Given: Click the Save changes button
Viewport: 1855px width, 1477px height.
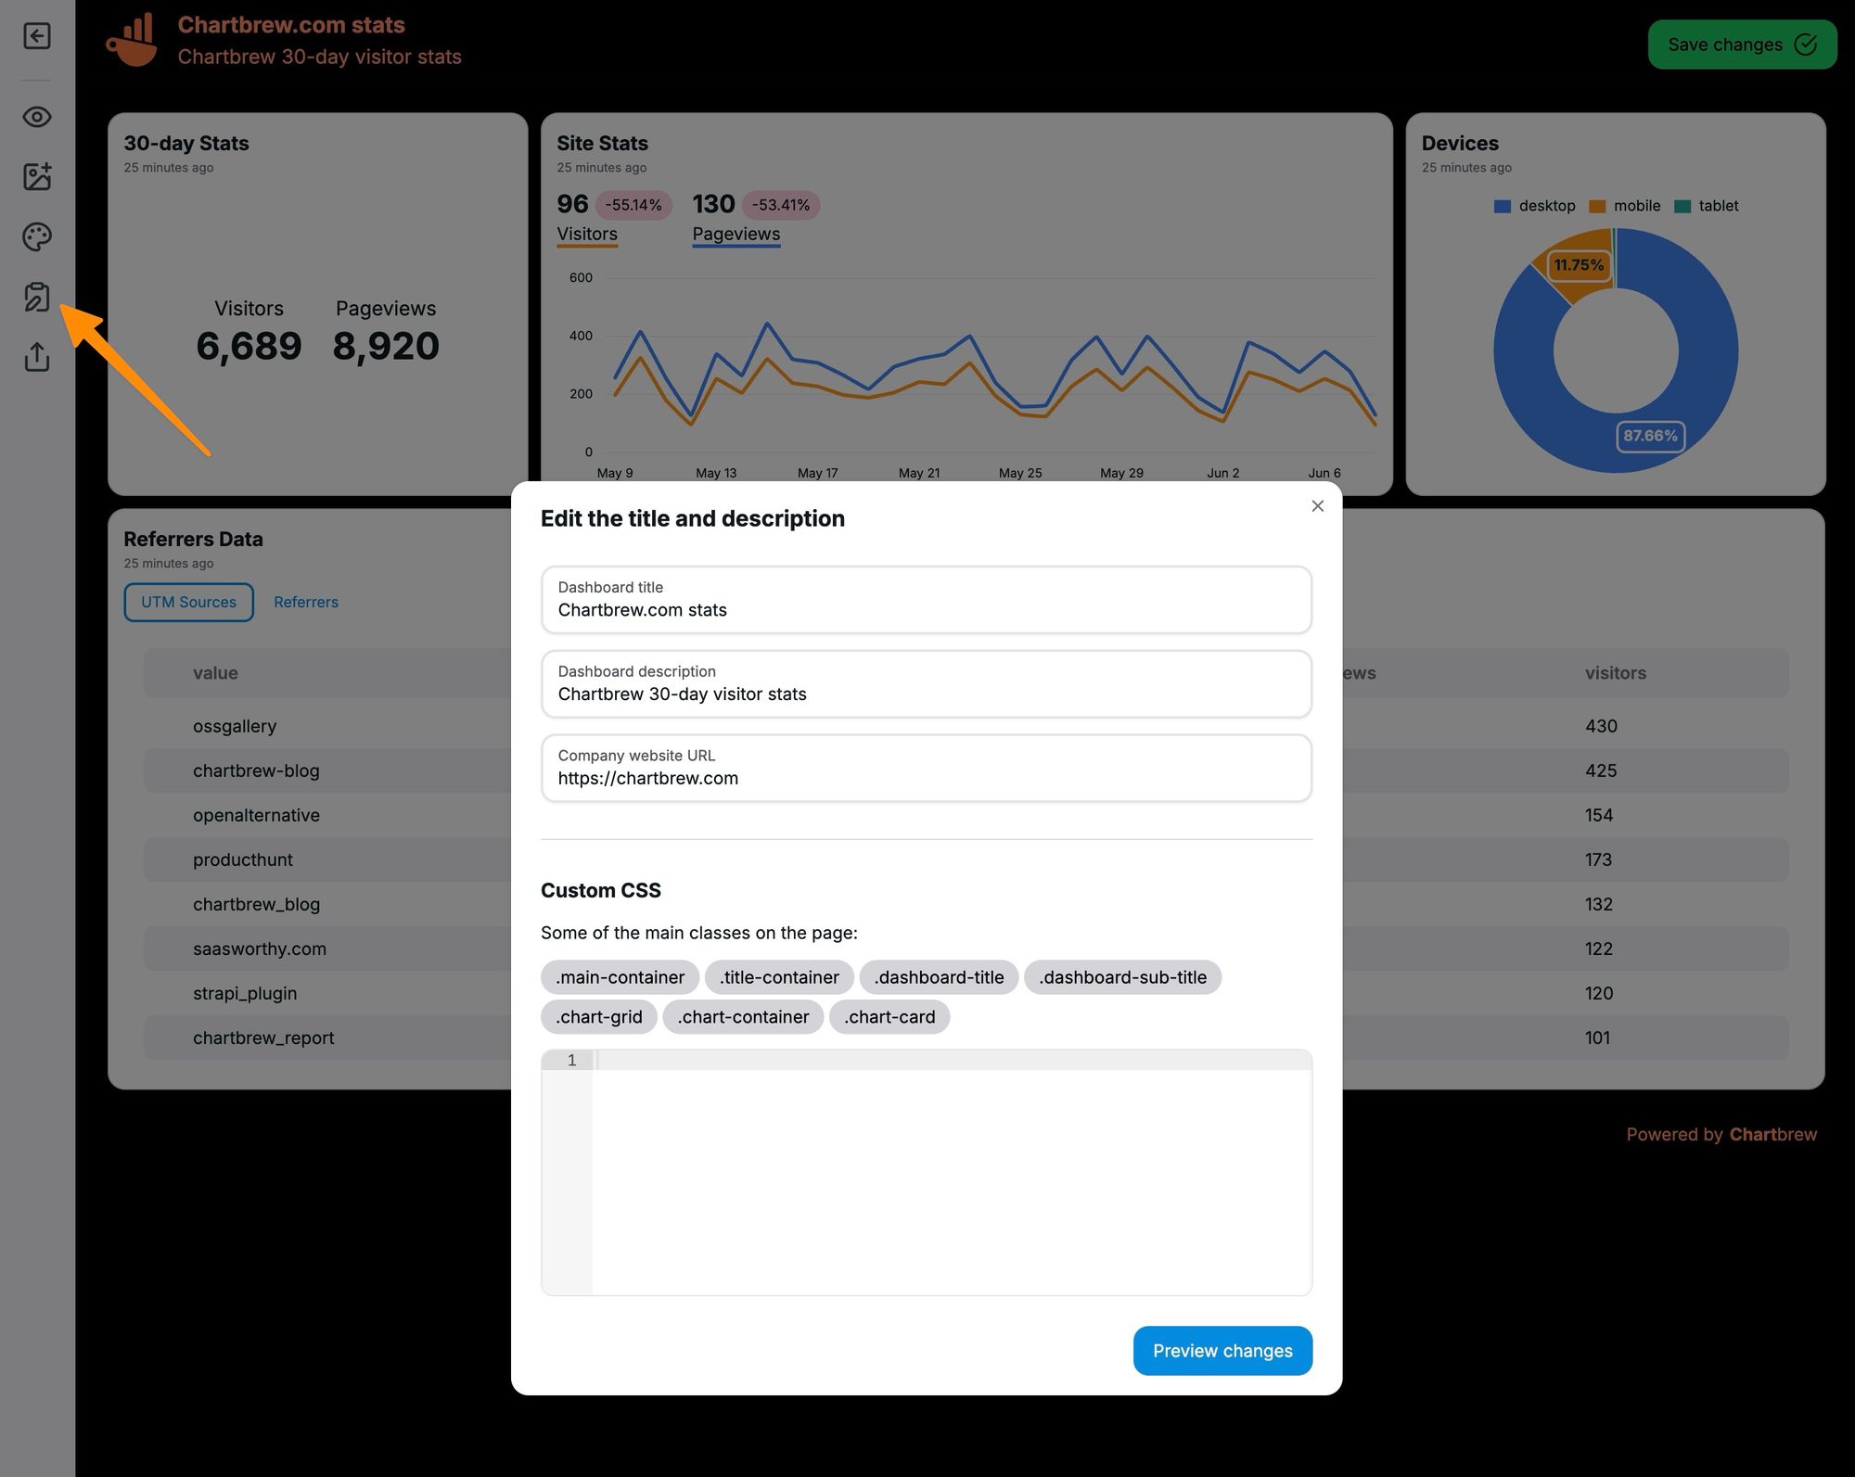Looking at the screenshot, I should pos(1741,44).
